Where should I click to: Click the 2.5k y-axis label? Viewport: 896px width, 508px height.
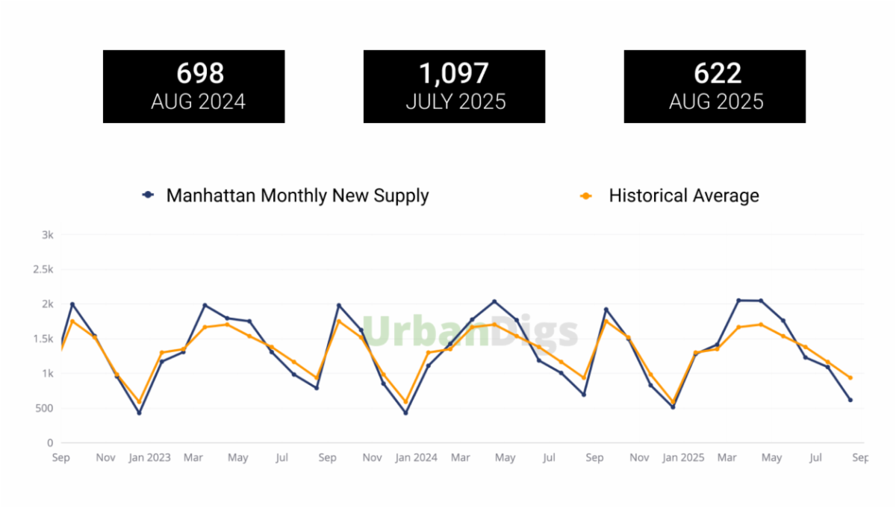click(44, 269)
